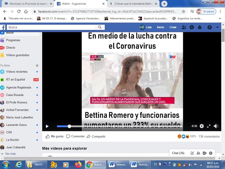This screenshot has height=169, width=225.
Task: Switch to the 'Critican que la intendenta' tab
Action: tap(133, 4)
